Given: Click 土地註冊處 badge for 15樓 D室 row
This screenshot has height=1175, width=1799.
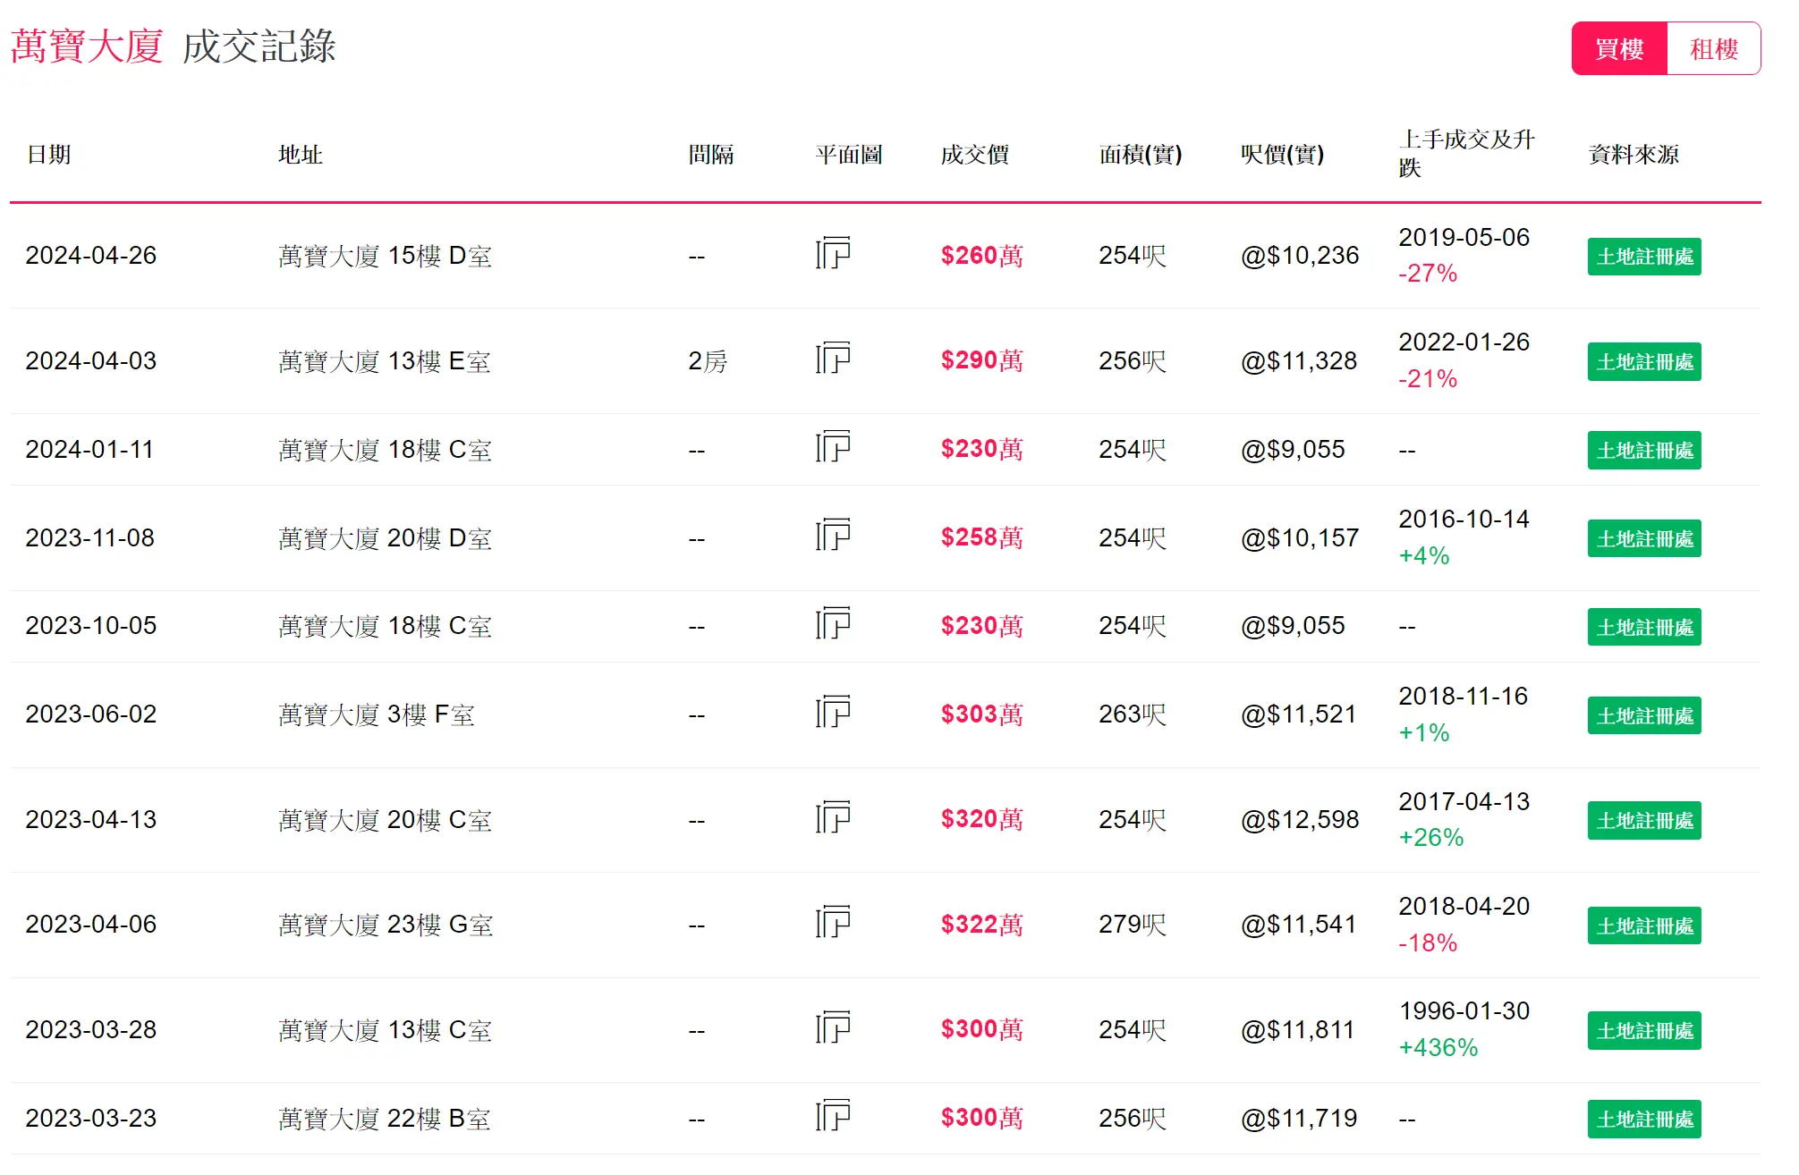Looking at the screenshot, I should tap(1644, 257).
